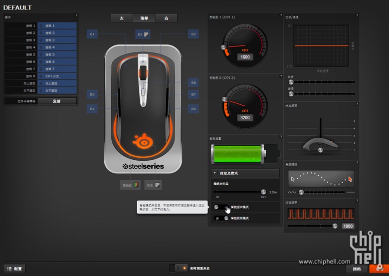Viewport: 389px width, 276px height.
Task: Open help for 灵敏度 2 (CPI 2) panel
Action: pyautogui.click(x=281, y=76)
